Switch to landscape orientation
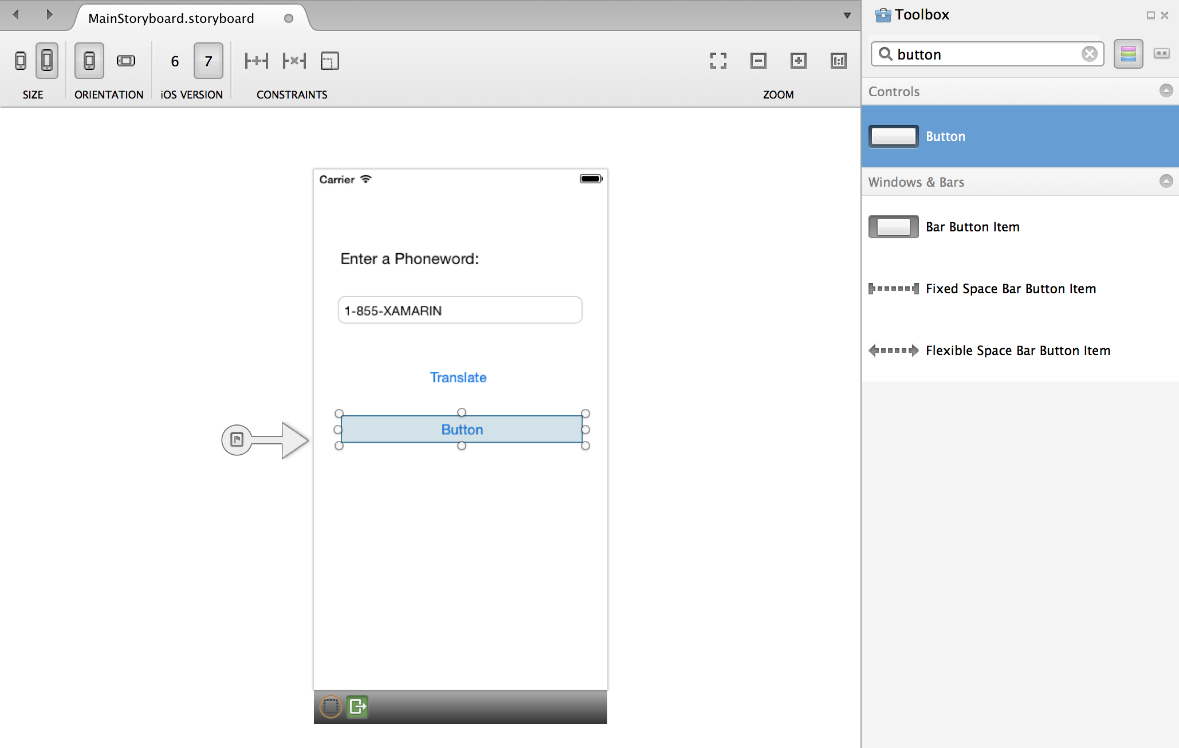This screenshot has width=1179, height=748. click(x=126, y=61)
